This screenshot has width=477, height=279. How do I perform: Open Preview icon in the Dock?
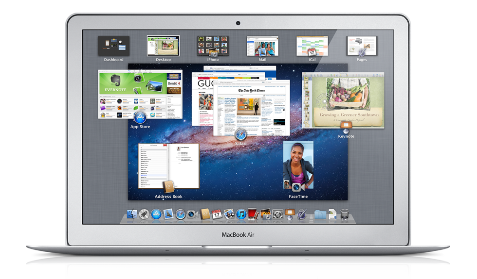click(229, 214)
